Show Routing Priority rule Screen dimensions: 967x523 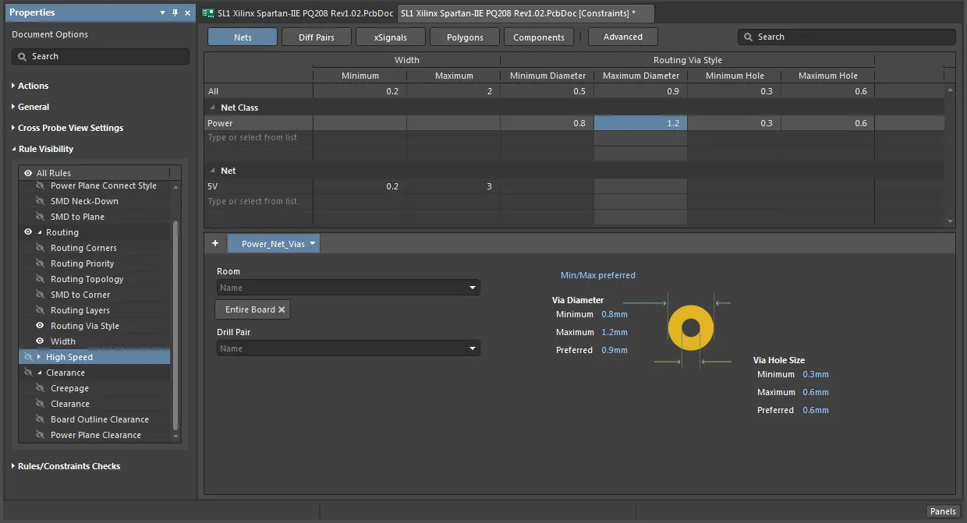click(x=41, y=263)
